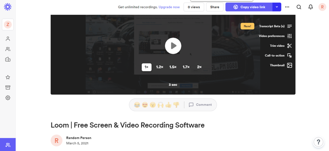Open notifications bell icon
The height and width of the screenshot is (151, 329).
310,7
